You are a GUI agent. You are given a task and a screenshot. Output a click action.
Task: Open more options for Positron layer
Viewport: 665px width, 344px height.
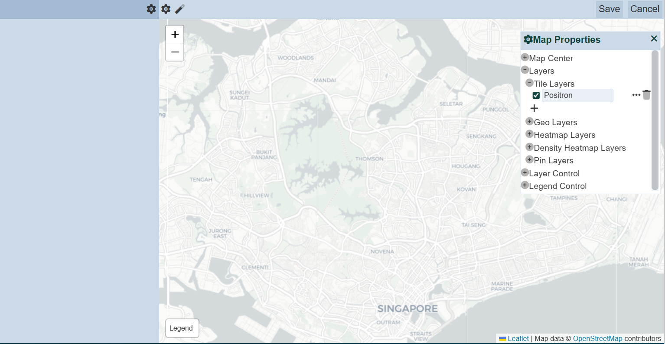coord(636,95)
